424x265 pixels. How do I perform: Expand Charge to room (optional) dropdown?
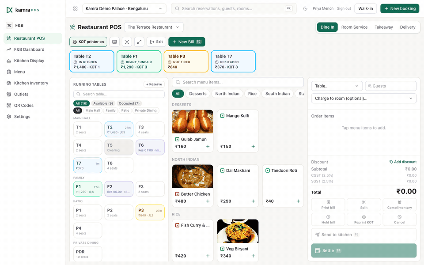coord(364,98)
